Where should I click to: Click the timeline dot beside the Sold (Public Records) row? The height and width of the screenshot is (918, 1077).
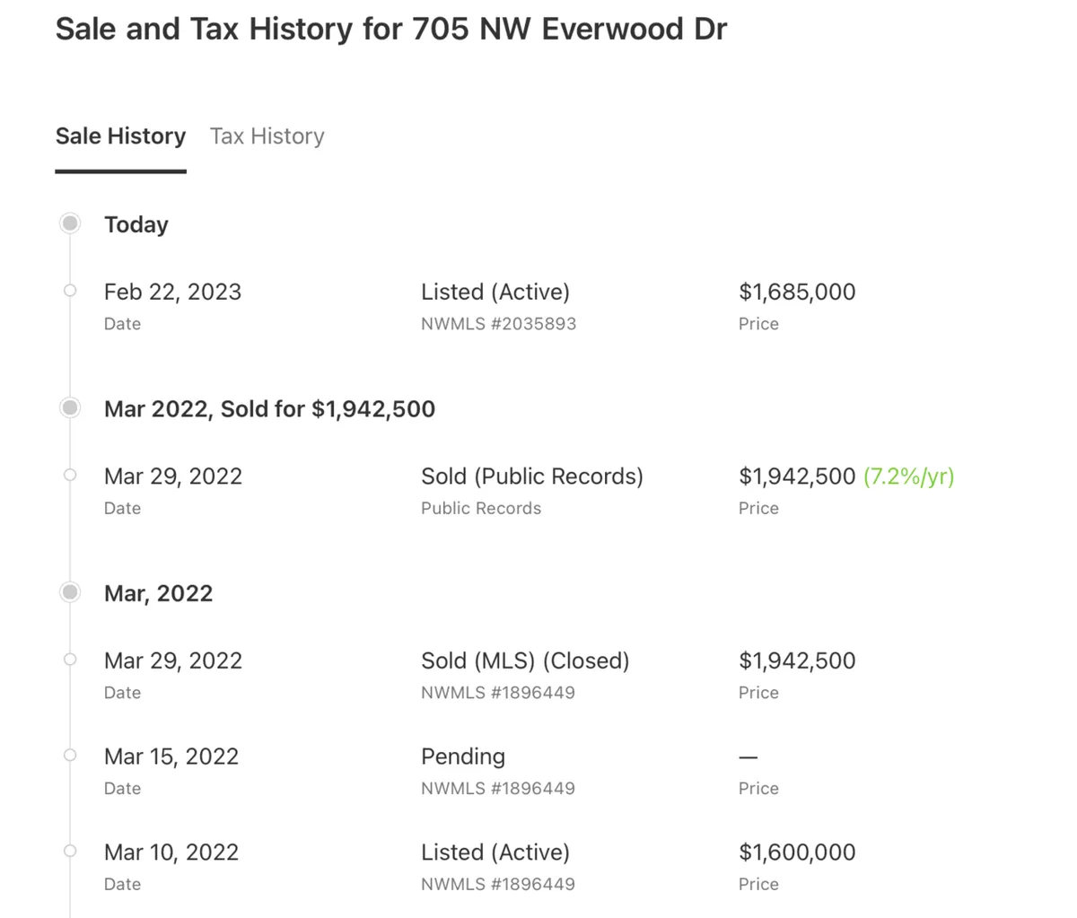(70, 476)
